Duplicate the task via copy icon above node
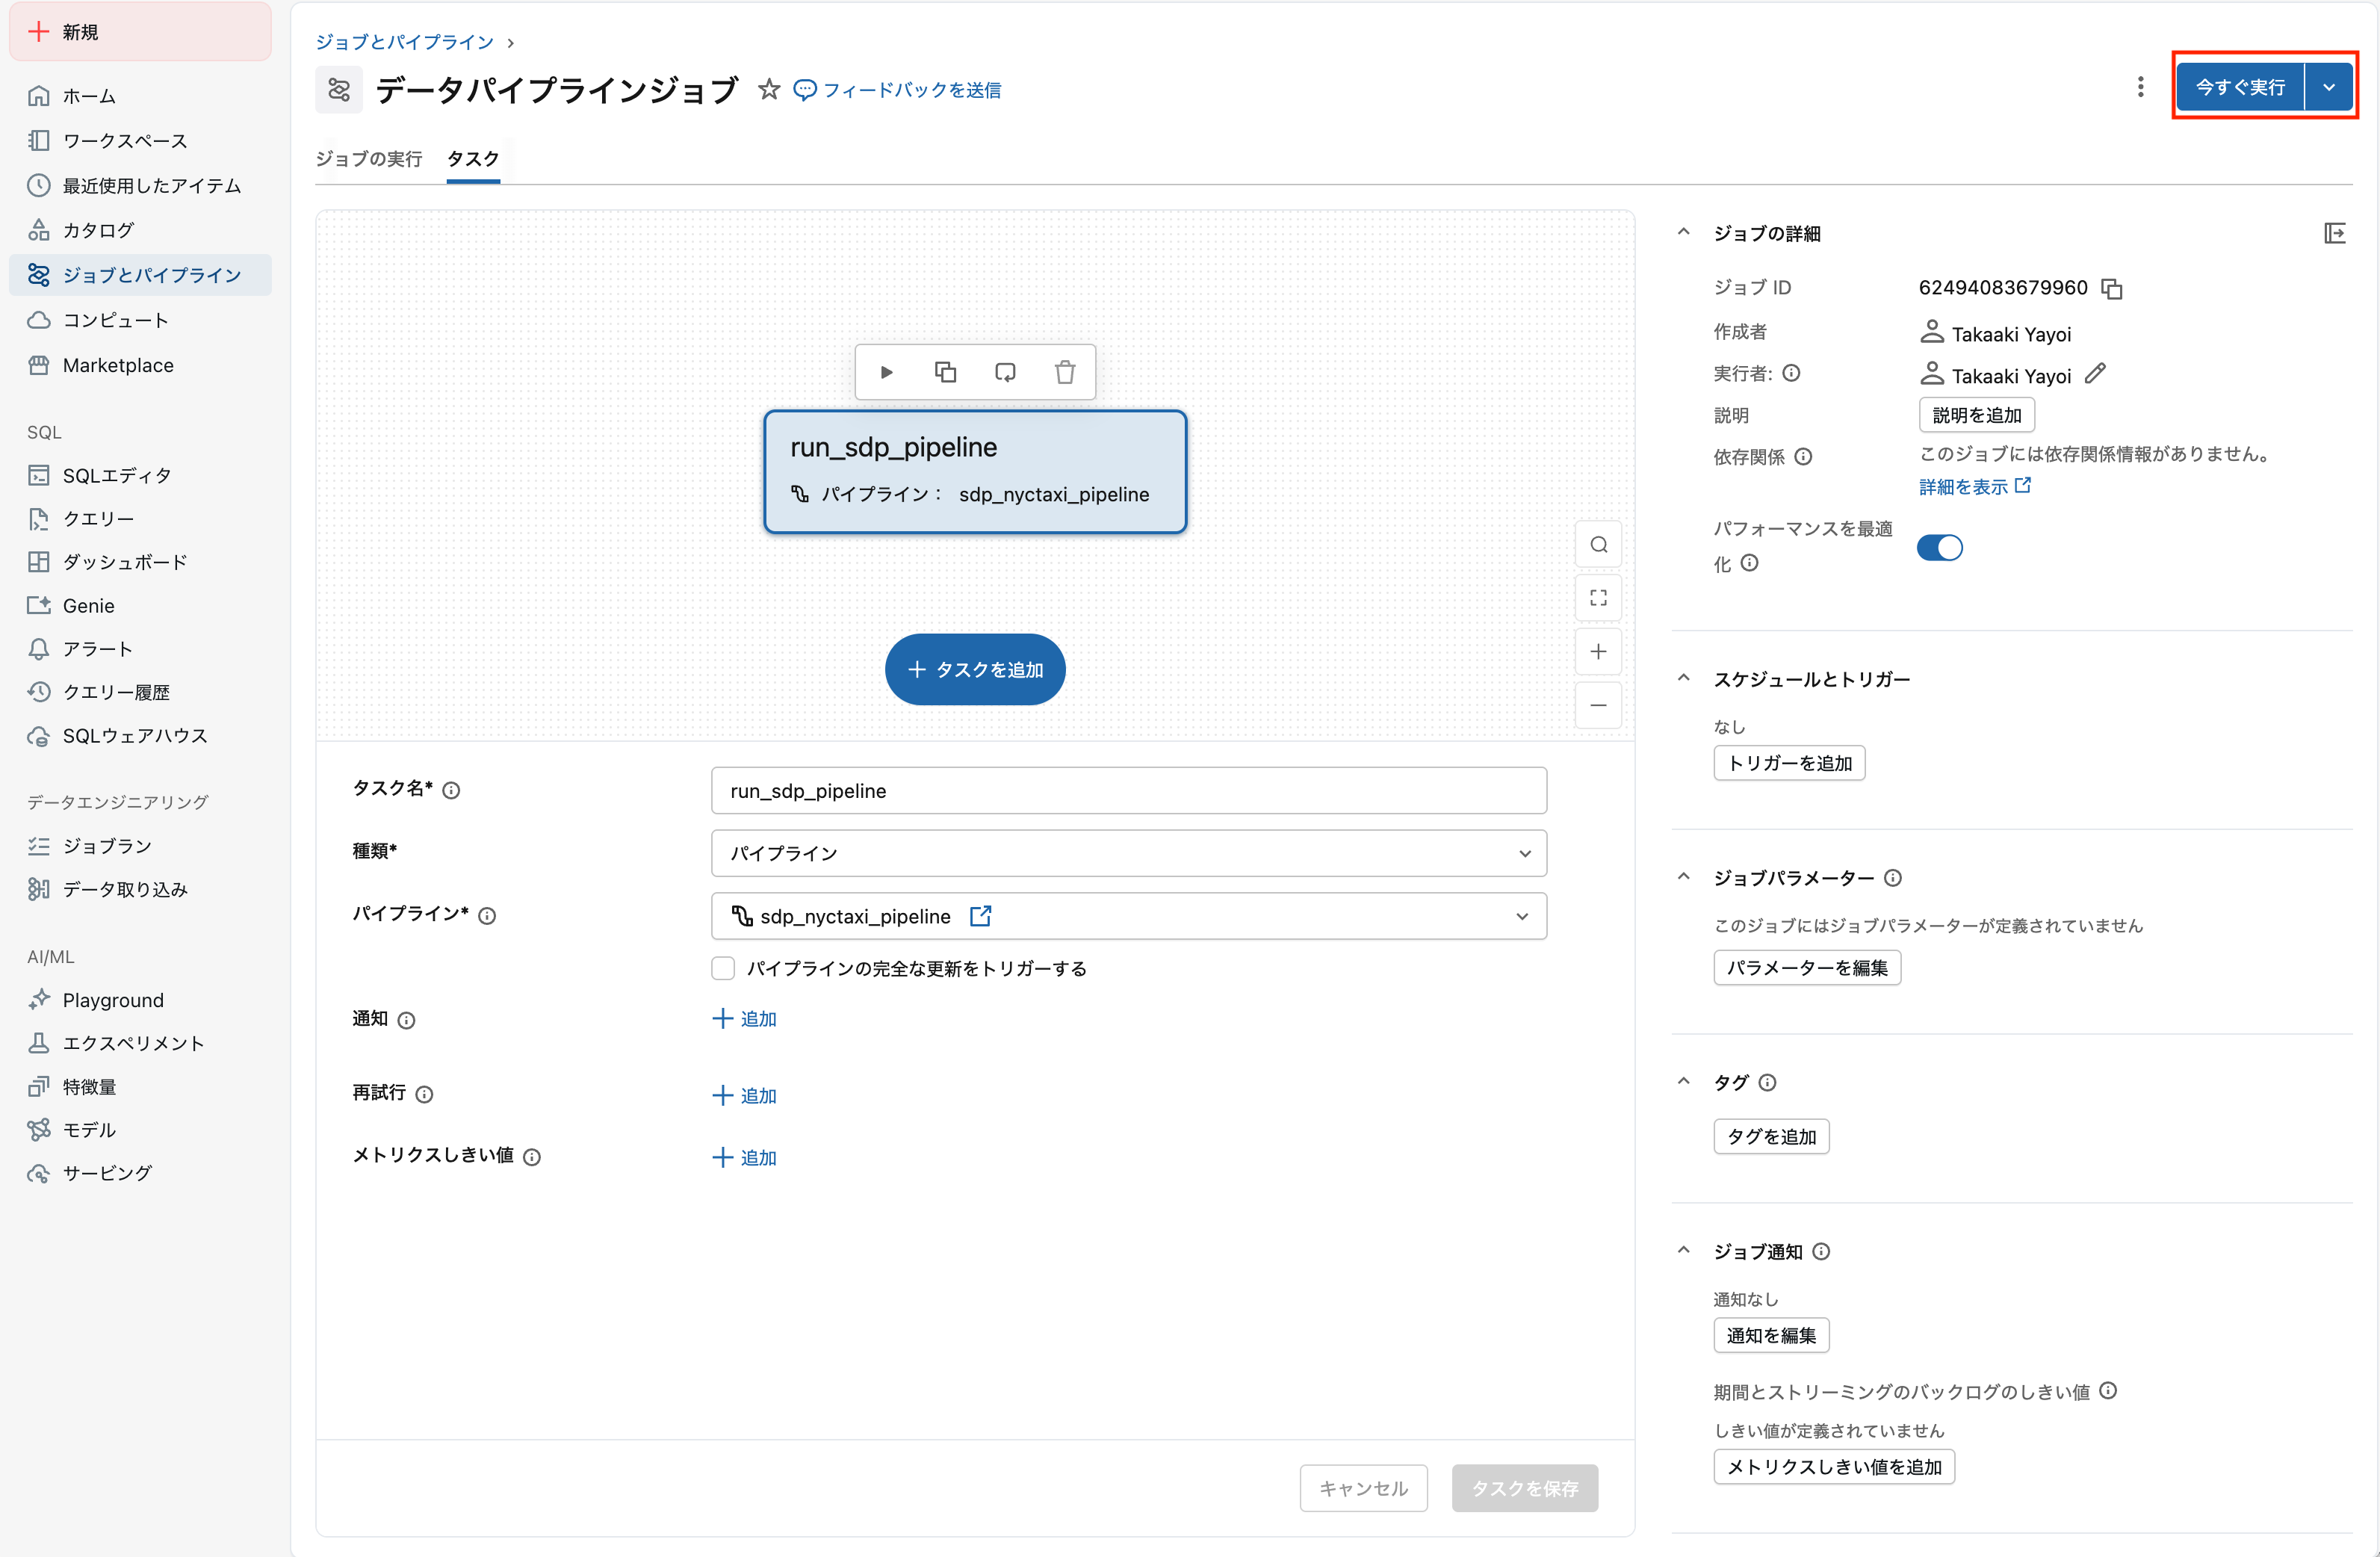 (946, 371)
